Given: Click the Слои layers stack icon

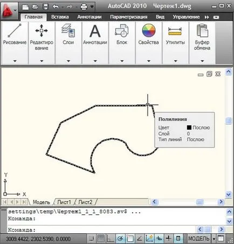Looking at the screenshot, I should [x=68, y=31].
